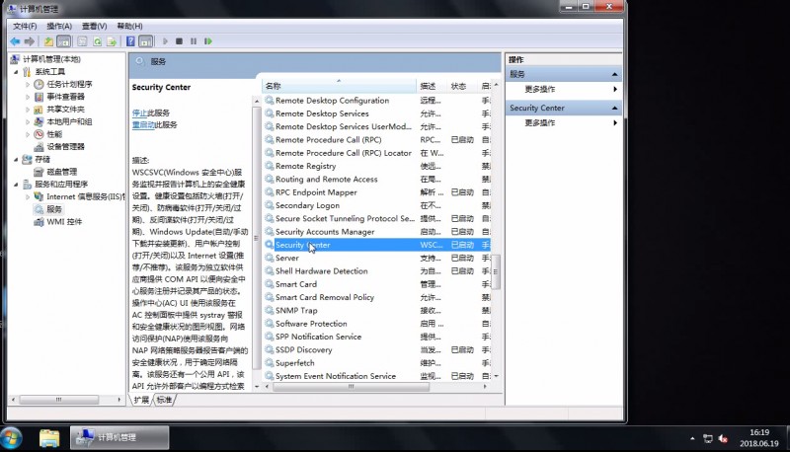Select the Remote Desktop Configuration service

pos(377,101)
